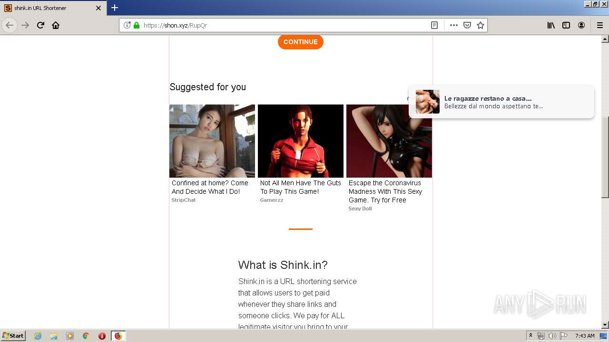Click the page vertical scrollbar thumb
This screenshot has height=342, width=609.
[x=605, y=157]
